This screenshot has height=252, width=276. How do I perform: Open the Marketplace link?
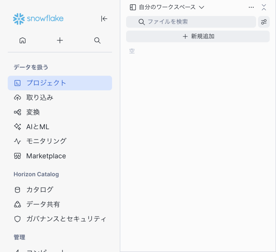(46, 156)
